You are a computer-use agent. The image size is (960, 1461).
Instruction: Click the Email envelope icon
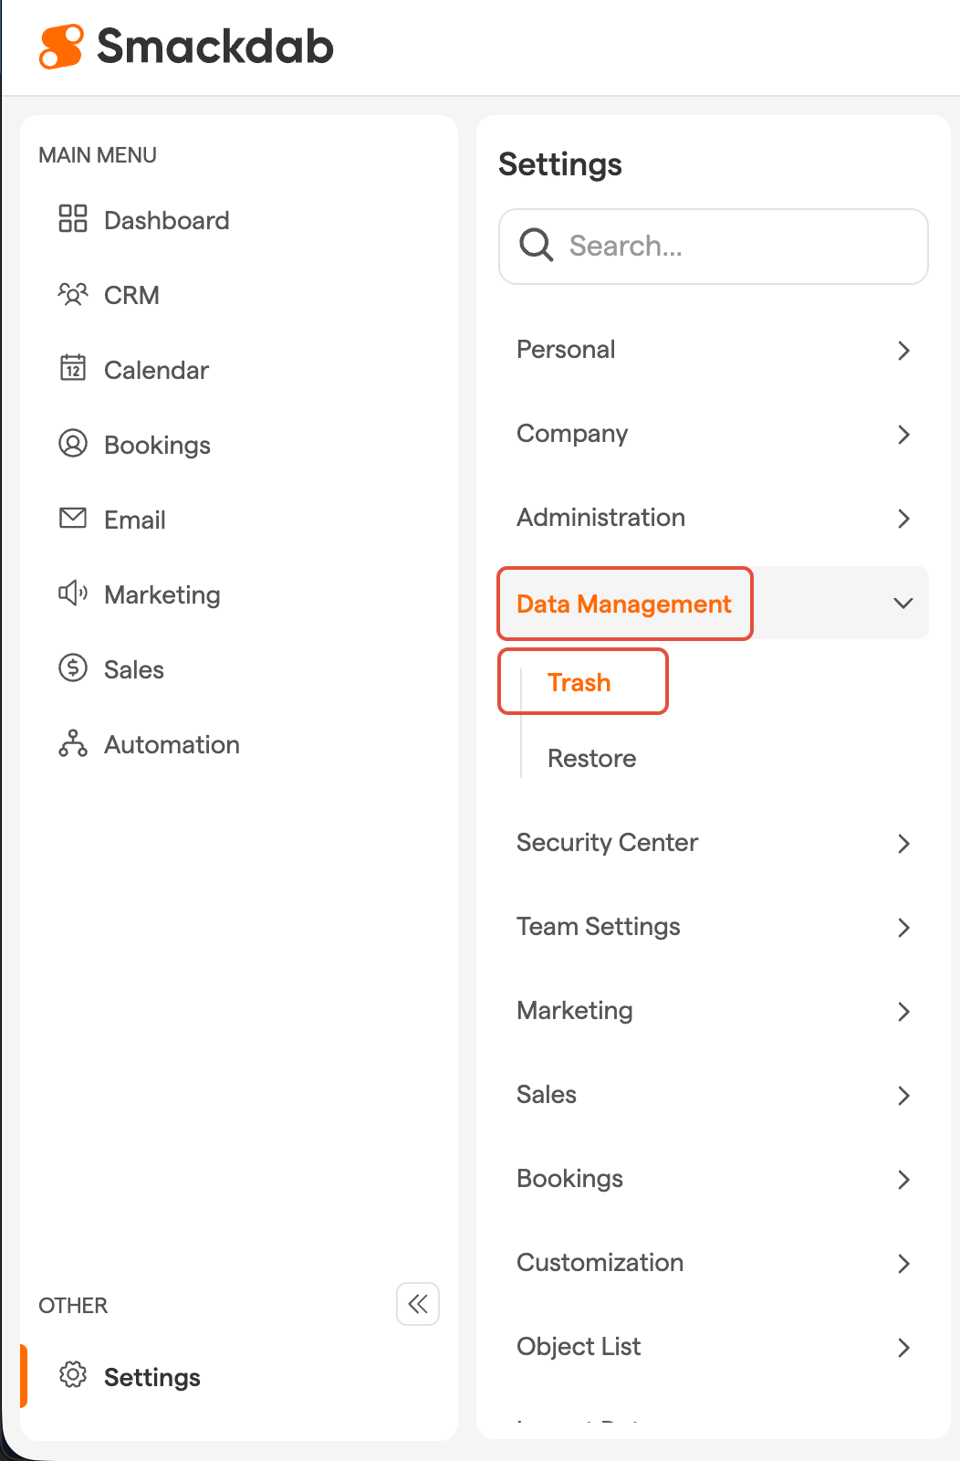pyautogui.click(x=72, y=518)
